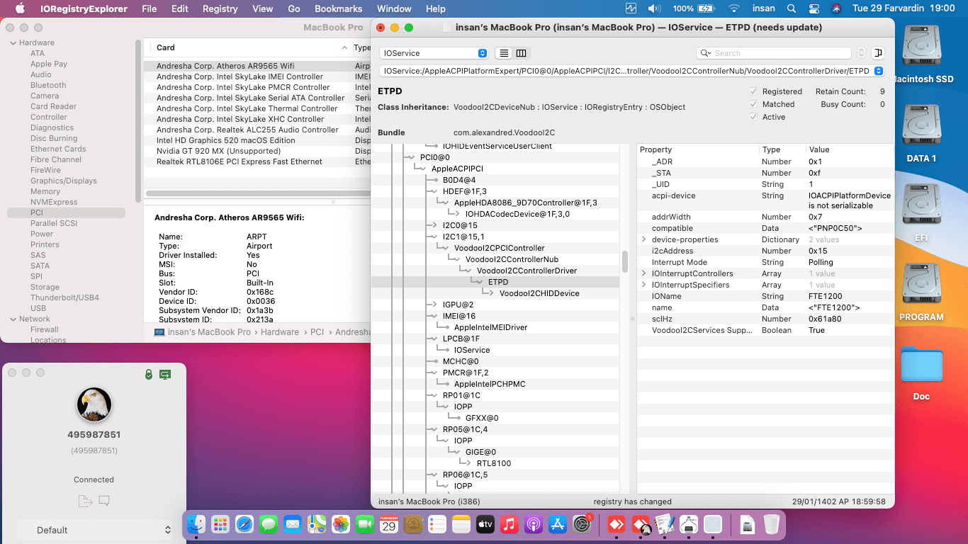Collapse the HDEF@1F,3 tree node
Screen dimensions: 968x544
pos(435,191)
